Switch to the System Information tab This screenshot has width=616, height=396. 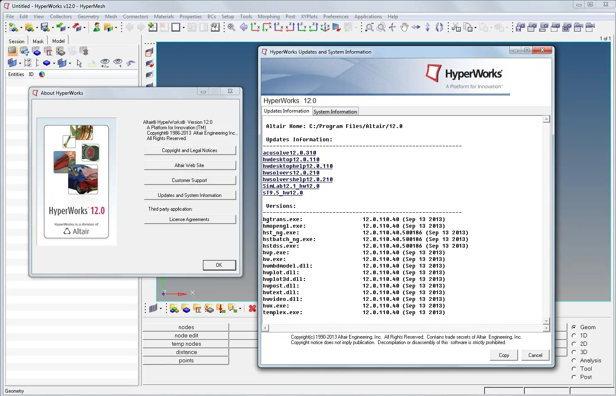click(x=335, y=112)
